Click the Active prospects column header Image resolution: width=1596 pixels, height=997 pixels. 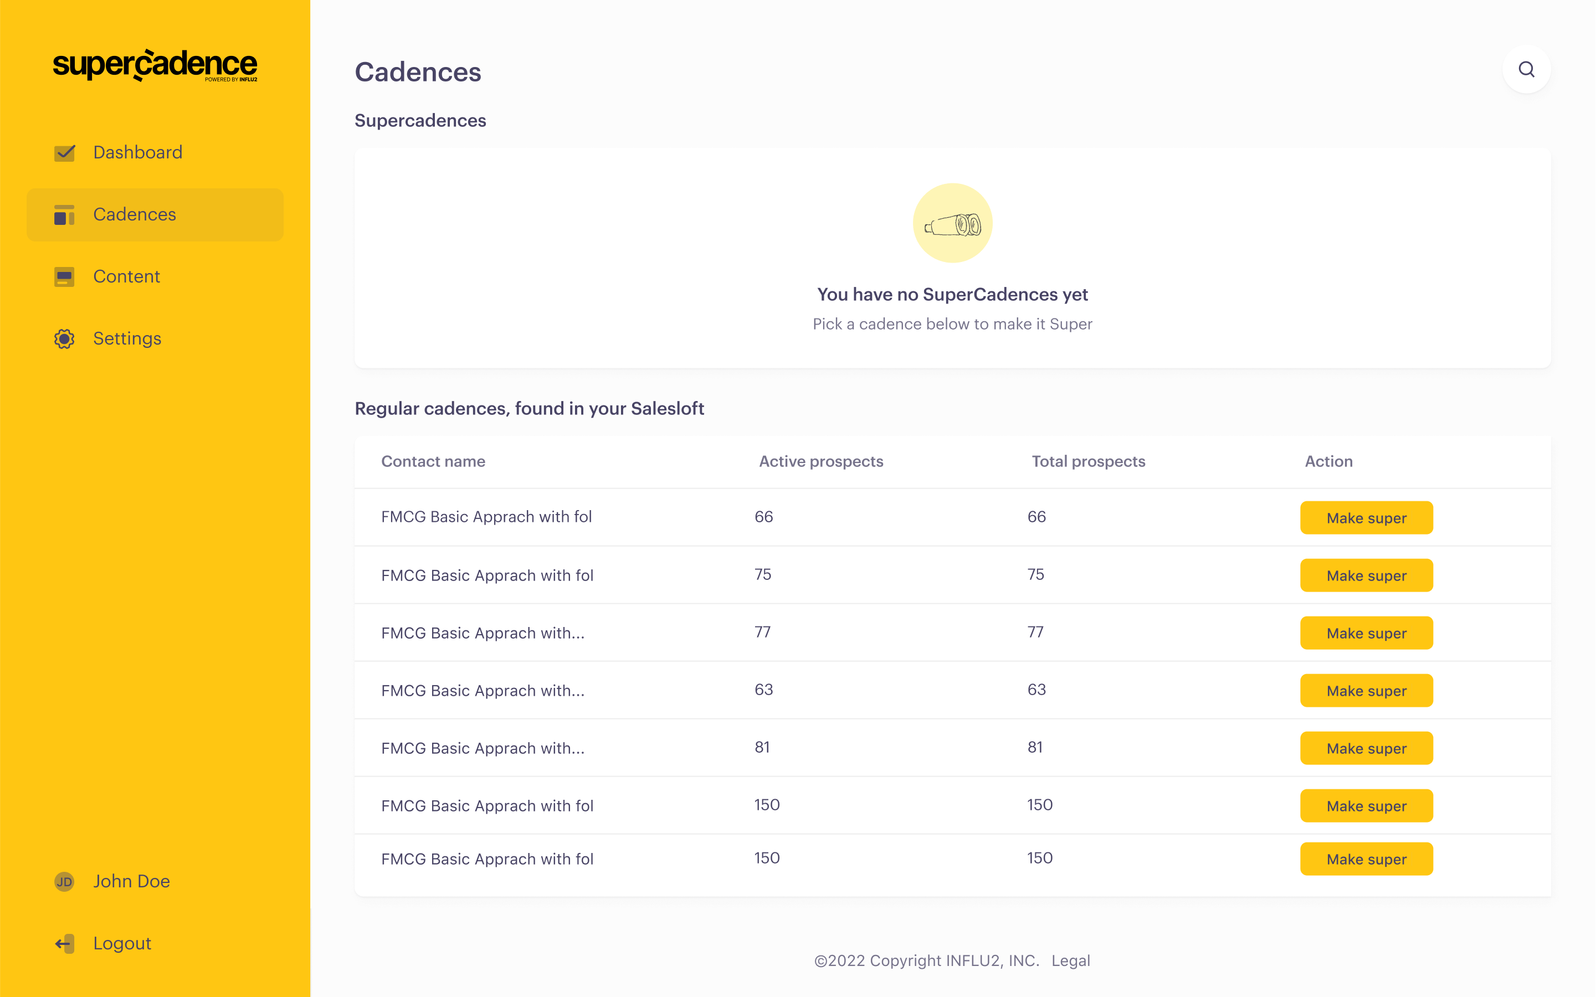click(820, 461)
